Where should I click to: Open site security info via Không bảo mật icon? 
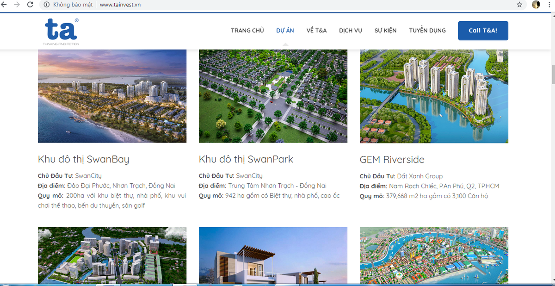(x=46, y=5)
